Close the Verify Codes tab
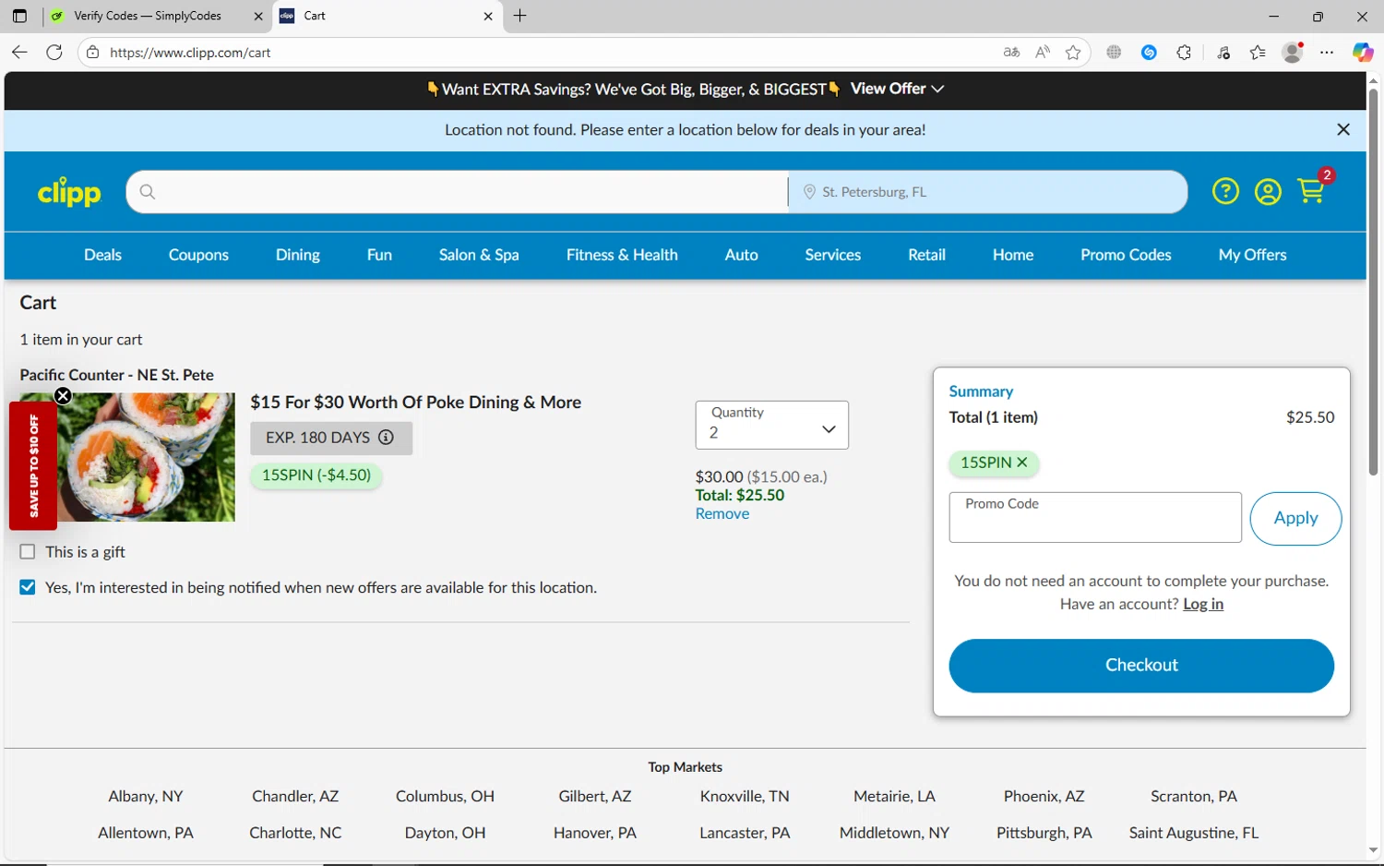 click(258, 16)
